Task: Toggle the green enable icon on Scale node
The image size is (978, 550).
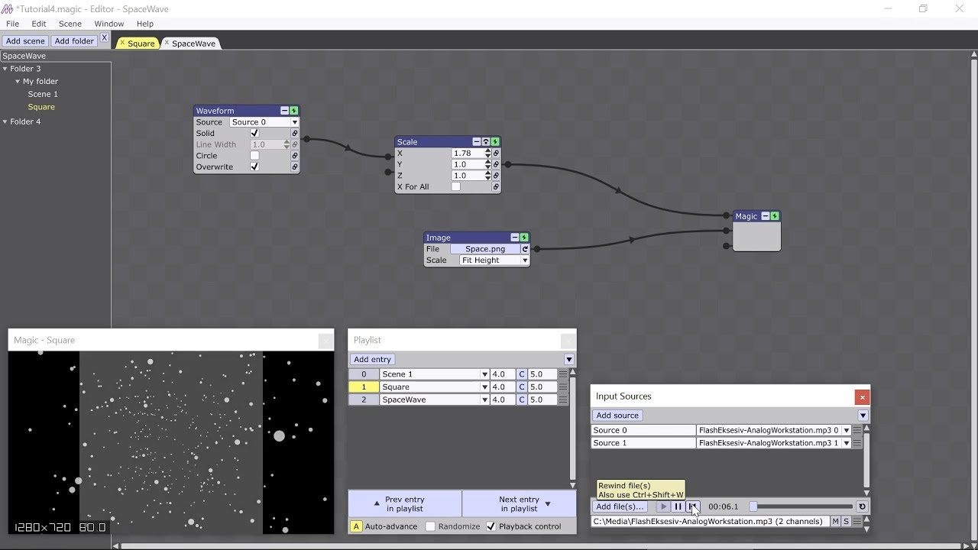Action: pos(495,142)
